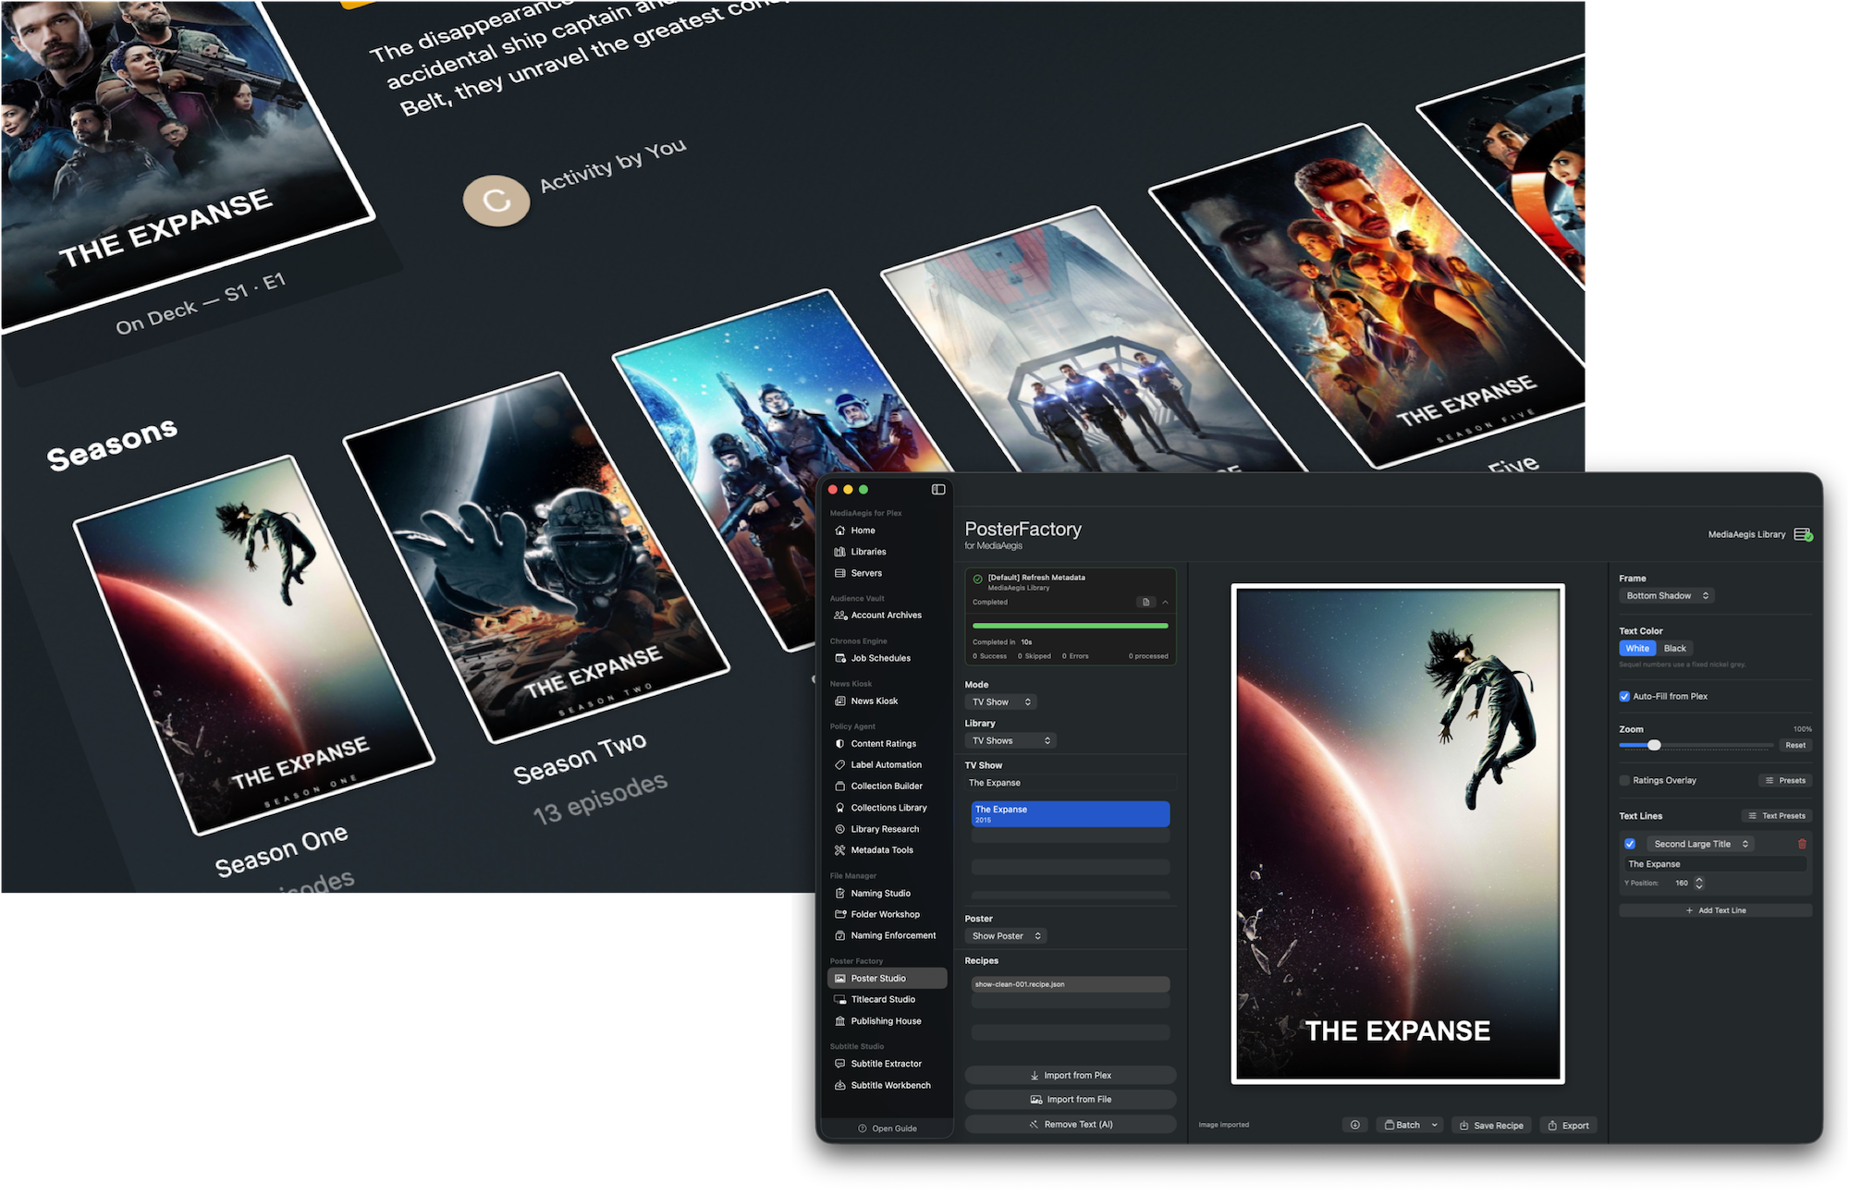
Task: Open the Mode dropdown set to TV Show
Action: (x=1000, y=702)
